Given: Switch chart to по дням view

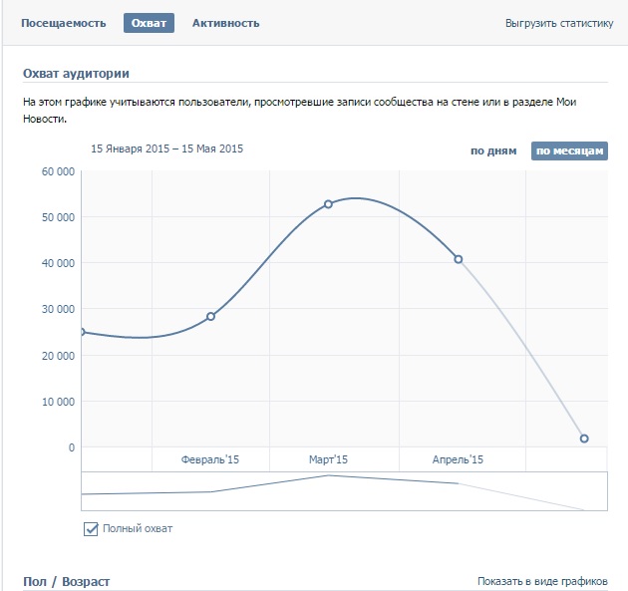Looking at the screenshot, I should 493,150.
